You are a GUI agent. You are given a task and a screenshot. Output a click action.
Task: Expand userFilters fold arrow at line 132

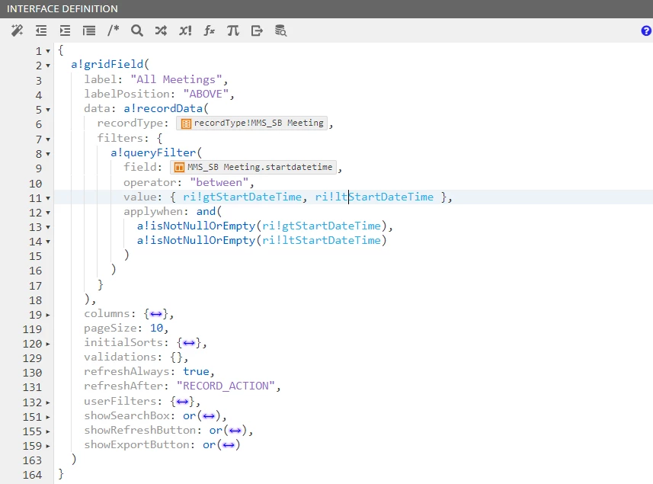tap(48, 402)
